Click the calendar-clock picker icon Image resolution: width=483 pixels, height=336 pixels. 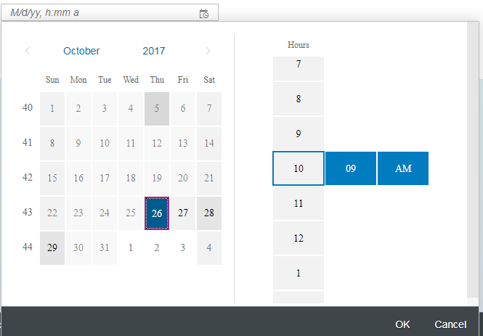click(204, 14)
